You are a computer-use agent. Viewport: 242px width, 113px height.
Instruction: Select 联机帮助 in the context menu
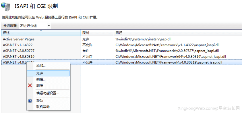coord(48,107)
